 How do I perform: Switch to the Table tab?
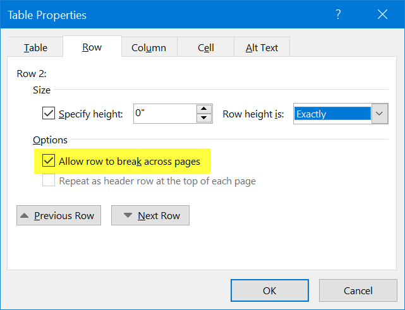point(35,48)
